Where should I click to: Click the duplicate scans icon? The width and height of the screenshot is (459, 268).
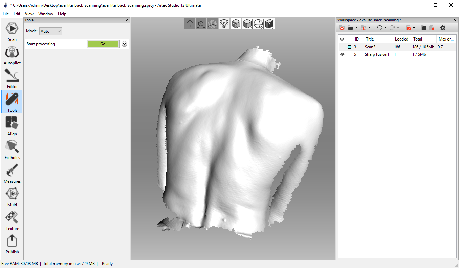[423, 28]
